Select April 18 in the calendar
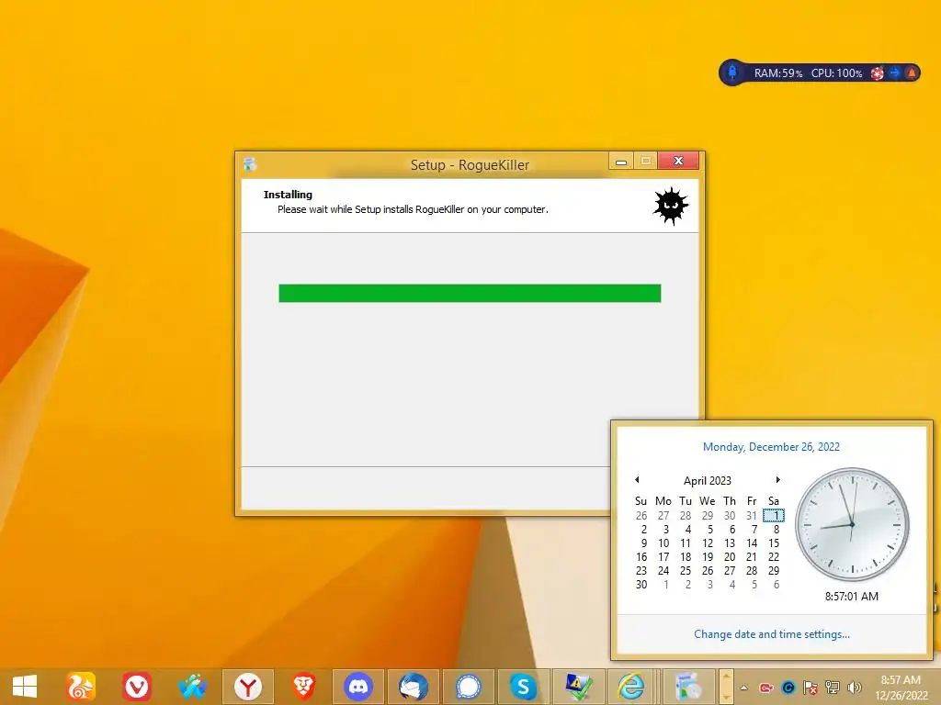Viewport: 941px width, 705px height. (686, 557)
